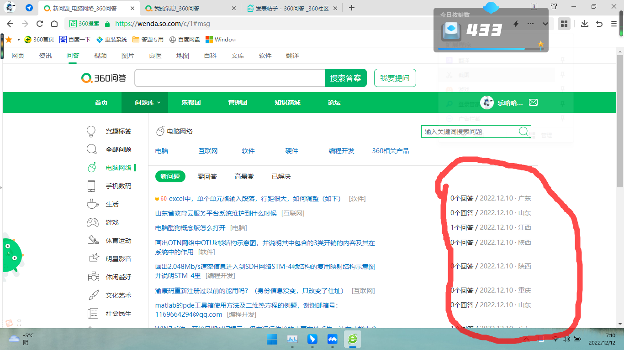Focus the main answer search box
This screenshot has width=624, height=350.
(x=230, y=78)
